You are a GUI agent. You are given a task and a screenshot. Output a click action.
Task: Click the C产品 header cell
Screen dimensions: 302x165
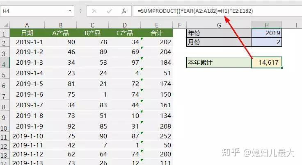(x=125, y=33)
